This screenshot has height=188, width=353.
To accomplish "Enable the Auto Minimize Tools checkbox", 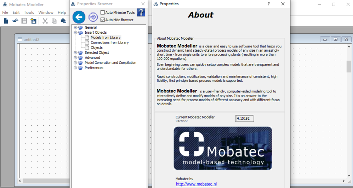I will [103, 12].
